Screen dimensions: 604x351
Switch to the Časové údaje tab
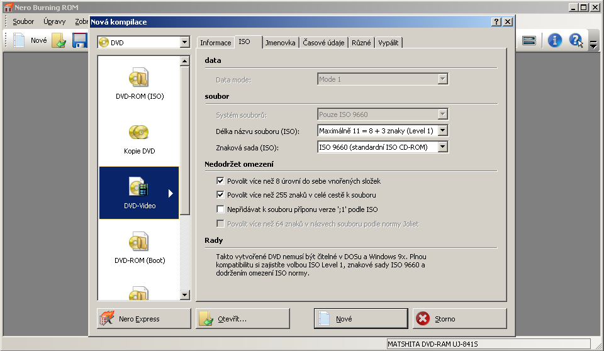323,43
